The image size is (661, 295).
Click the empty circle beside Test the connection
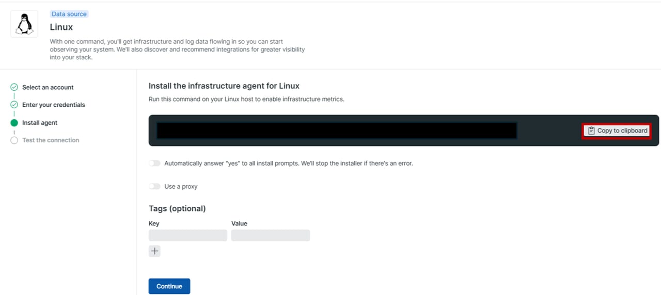(x=14, y=140)
